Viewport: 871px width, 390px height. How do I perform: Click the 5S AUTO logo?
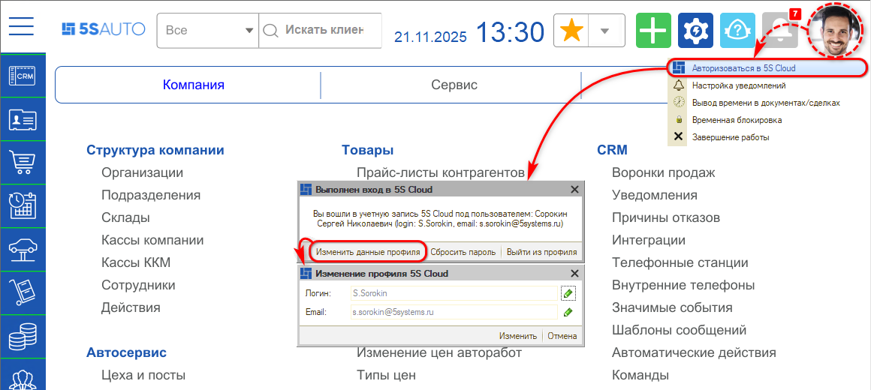[104, 28]
